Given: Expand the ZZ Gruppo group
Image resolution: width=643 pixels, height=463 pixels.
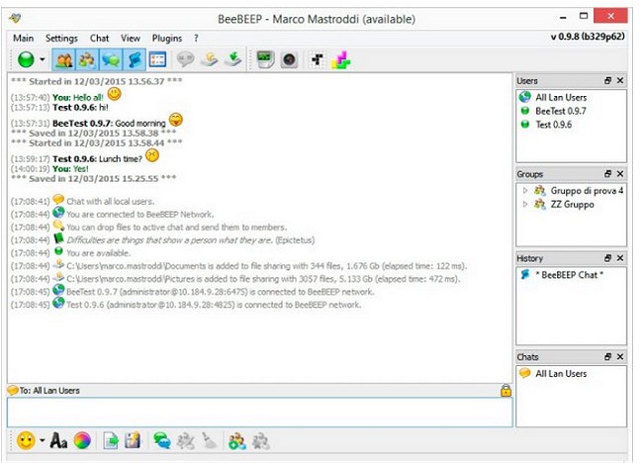Looking at the screenshot, I should coord(525,204).
